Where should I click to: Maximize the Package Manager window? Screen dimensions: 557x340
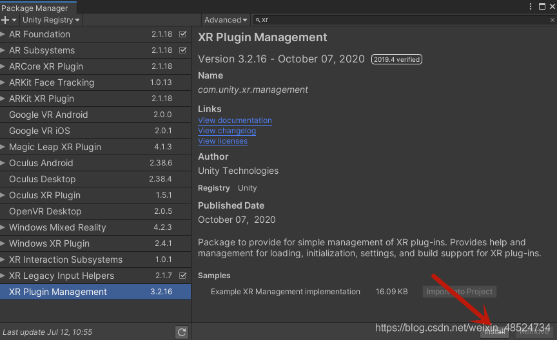coord(542,6)
